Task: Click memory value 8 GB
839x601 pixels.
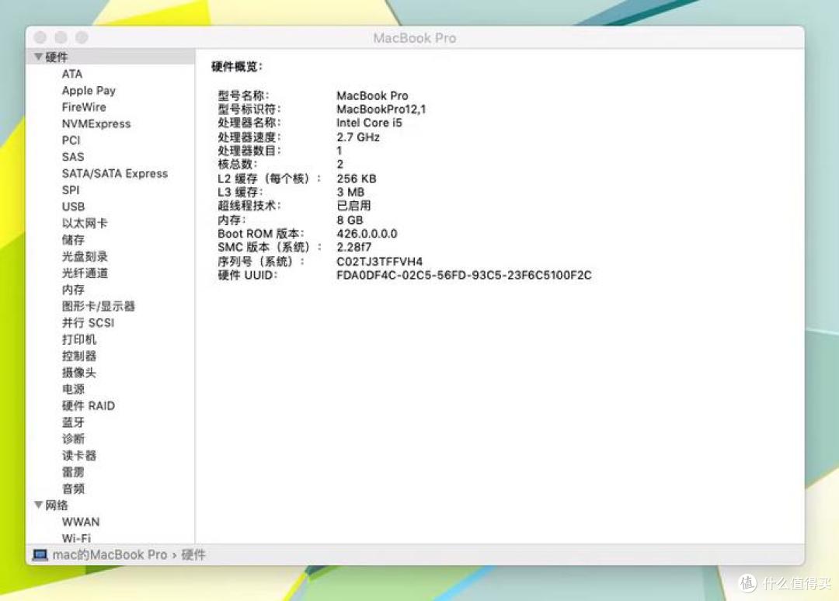Action: coord(350,220)
